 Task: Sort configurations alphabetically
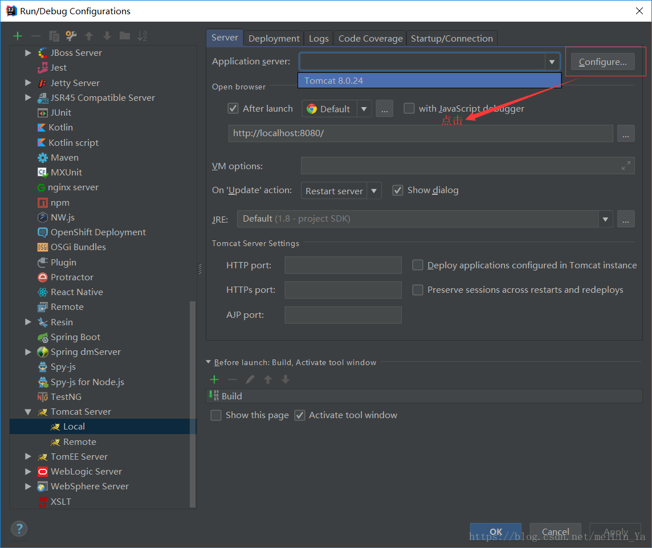[142, 36]
